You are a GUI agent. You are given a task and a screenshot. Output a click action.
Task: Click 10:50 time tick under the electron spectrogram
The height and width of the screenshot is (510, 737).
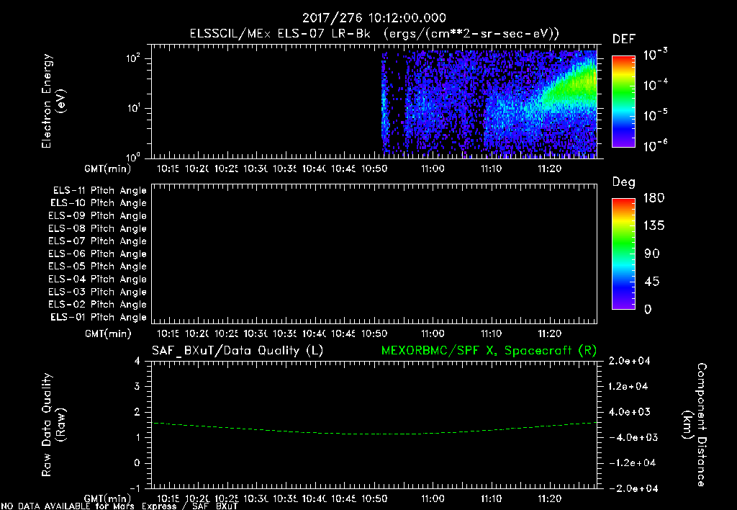374,169
